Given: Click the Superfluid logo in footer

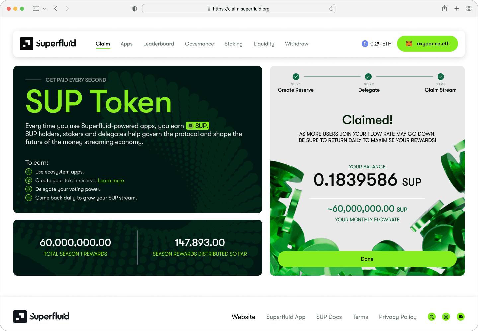Looking at the screenshot, I should (41, 317).
